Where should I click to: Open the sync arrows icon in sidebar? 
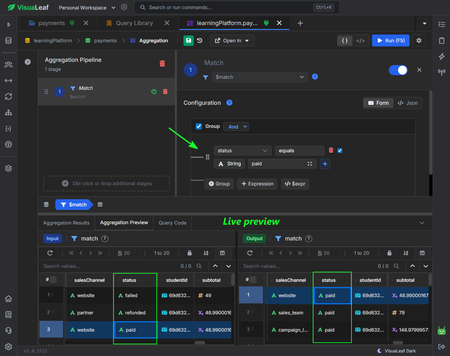(x=8, y=96)
